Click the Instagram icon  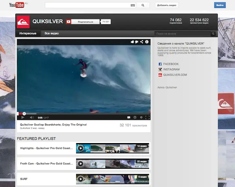[x=160, y=70]
